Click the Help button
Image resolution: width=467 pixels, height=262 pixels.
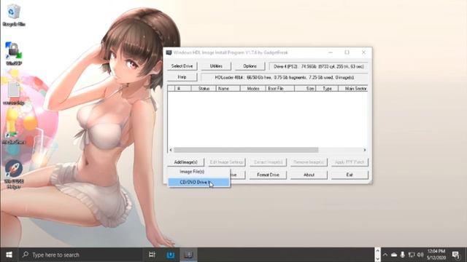[182, 77]
